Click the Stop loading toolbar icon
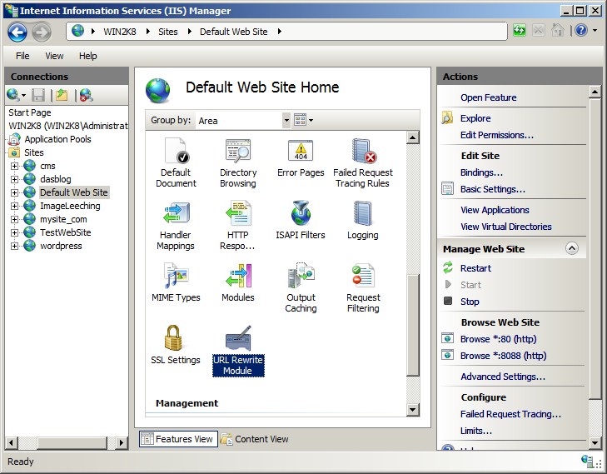 (539, 30)
